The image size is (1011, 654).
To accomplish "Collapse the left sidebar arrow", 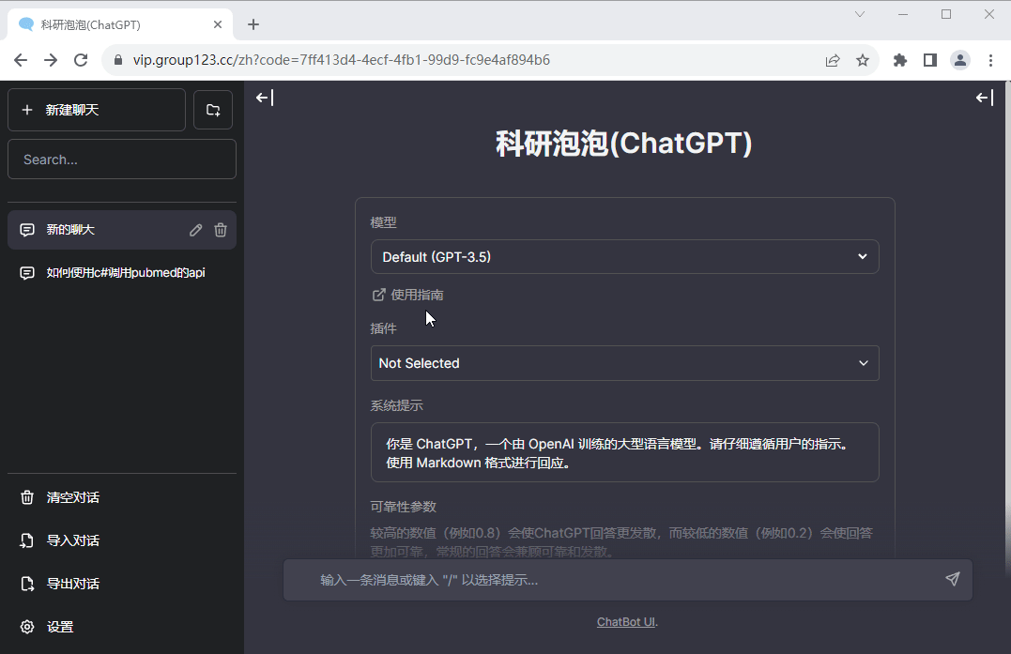I will click(264, 97).
